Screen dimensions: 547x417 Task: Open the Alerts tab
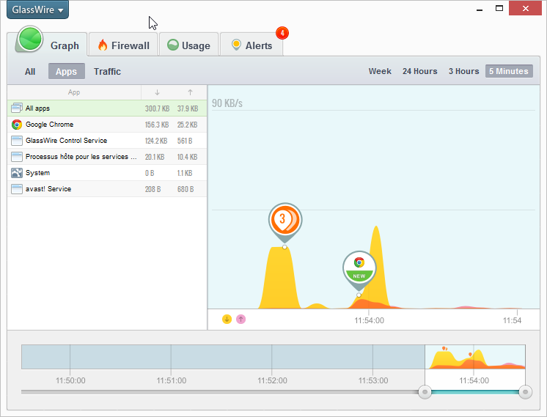click(252, 45)
